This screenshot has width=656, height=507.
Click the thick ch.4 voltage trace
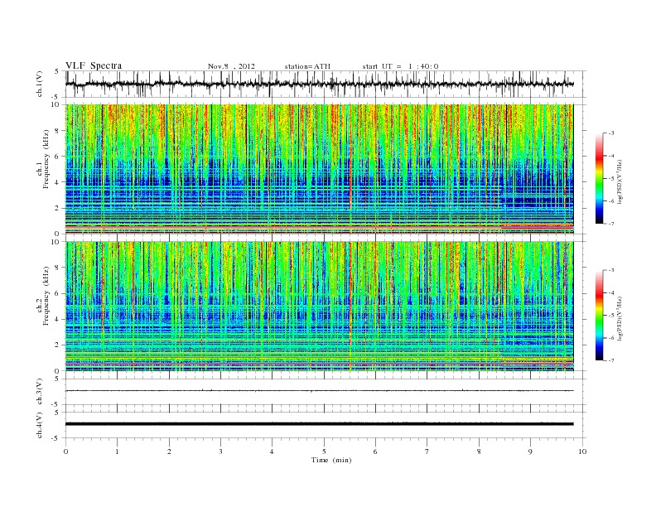point(319,424)
